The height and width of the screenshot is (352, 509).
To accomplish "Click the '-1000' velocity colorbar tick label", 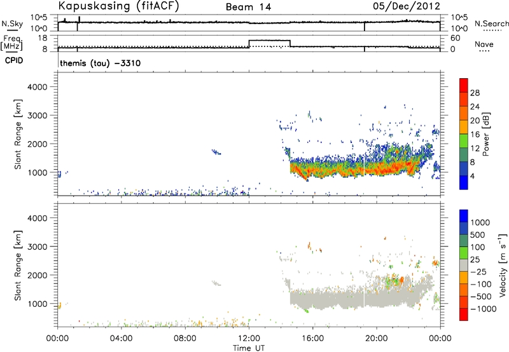I will [483, 309].
